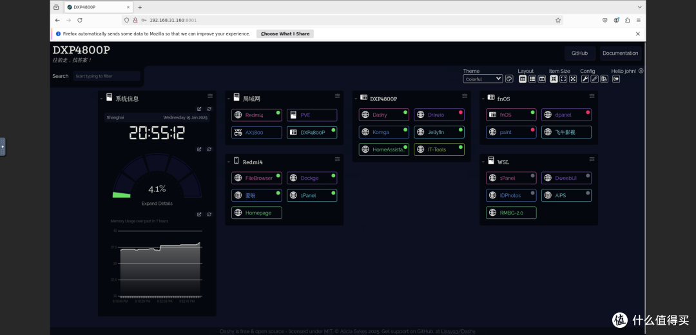Viewport: 696px width, 335px height.
Task: Open the FileBrowser item
Action: pyautogui.click(x=256, y=178)
